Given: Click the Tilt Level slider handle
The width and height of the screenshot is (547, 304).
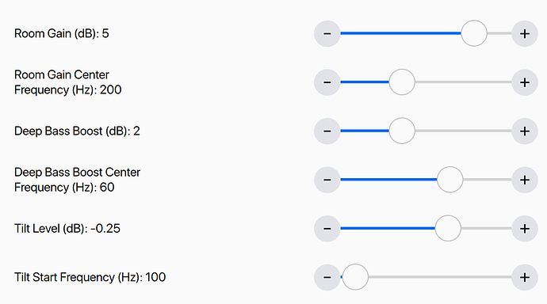Looking at the screenshot, I should point(448,229).
